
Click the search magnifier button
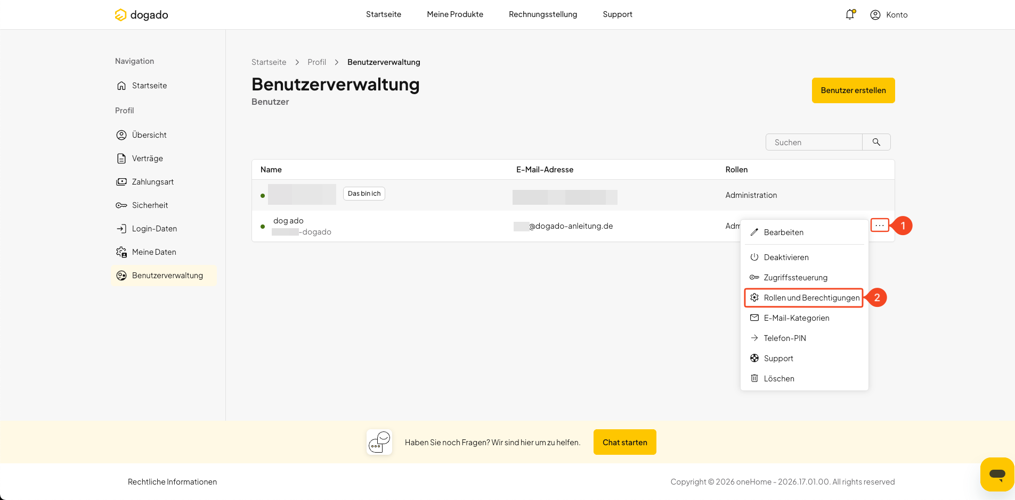(876, 142)
